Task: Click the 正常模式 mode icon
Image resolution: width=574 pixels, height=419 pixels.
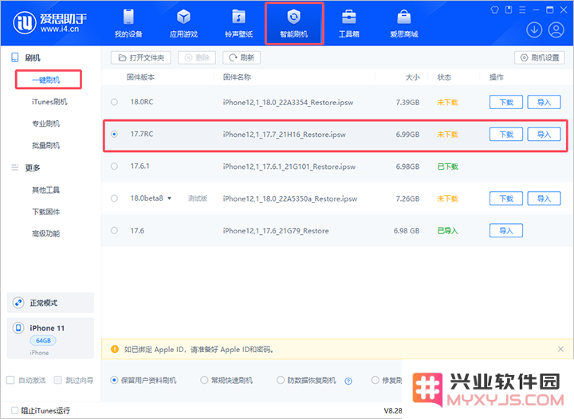Action: tap(18, 303)
